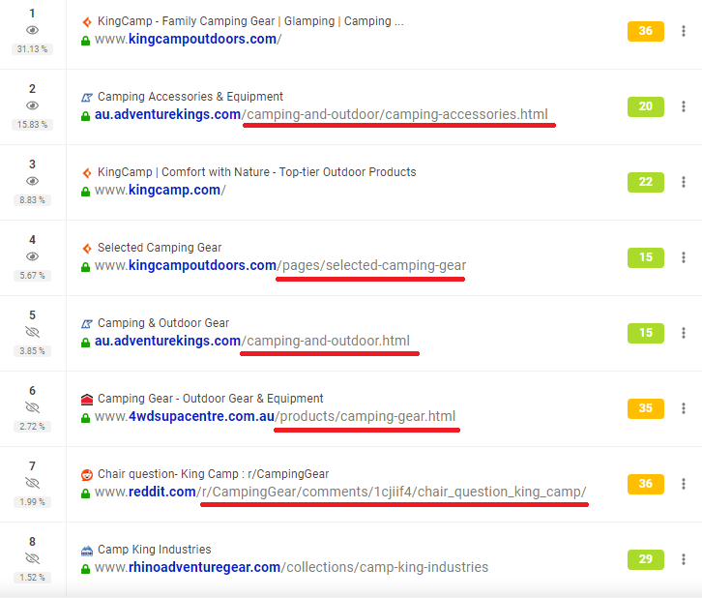This screenshot has height=598, width=702.
Task: Click the 8.83 % visibility share value
Action: pyautogui.click(x=32, y=199)
